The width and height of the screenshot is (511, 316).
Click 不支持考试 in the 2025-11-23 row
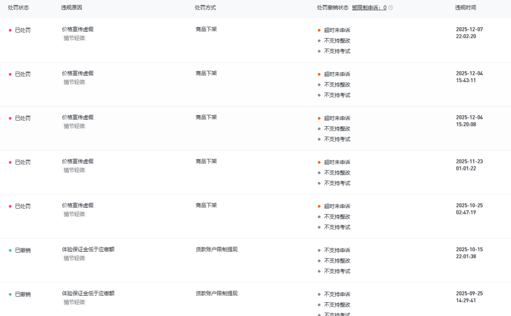pos(337,183)
